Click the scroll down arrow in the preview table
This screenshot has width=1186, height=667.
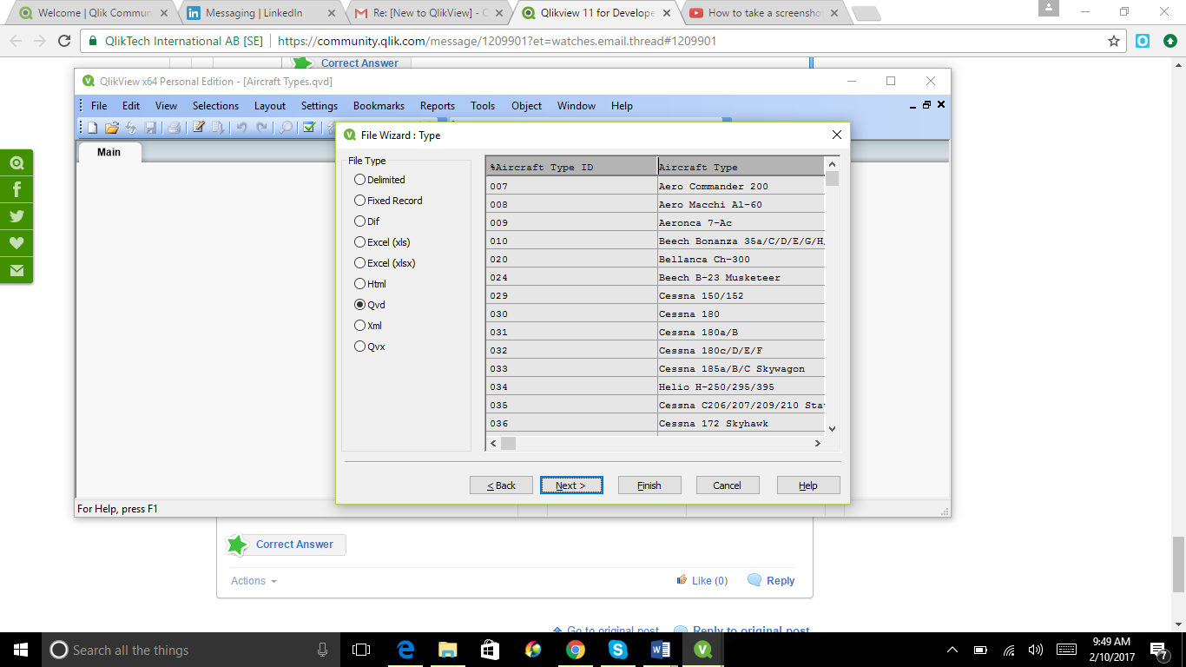832,428
